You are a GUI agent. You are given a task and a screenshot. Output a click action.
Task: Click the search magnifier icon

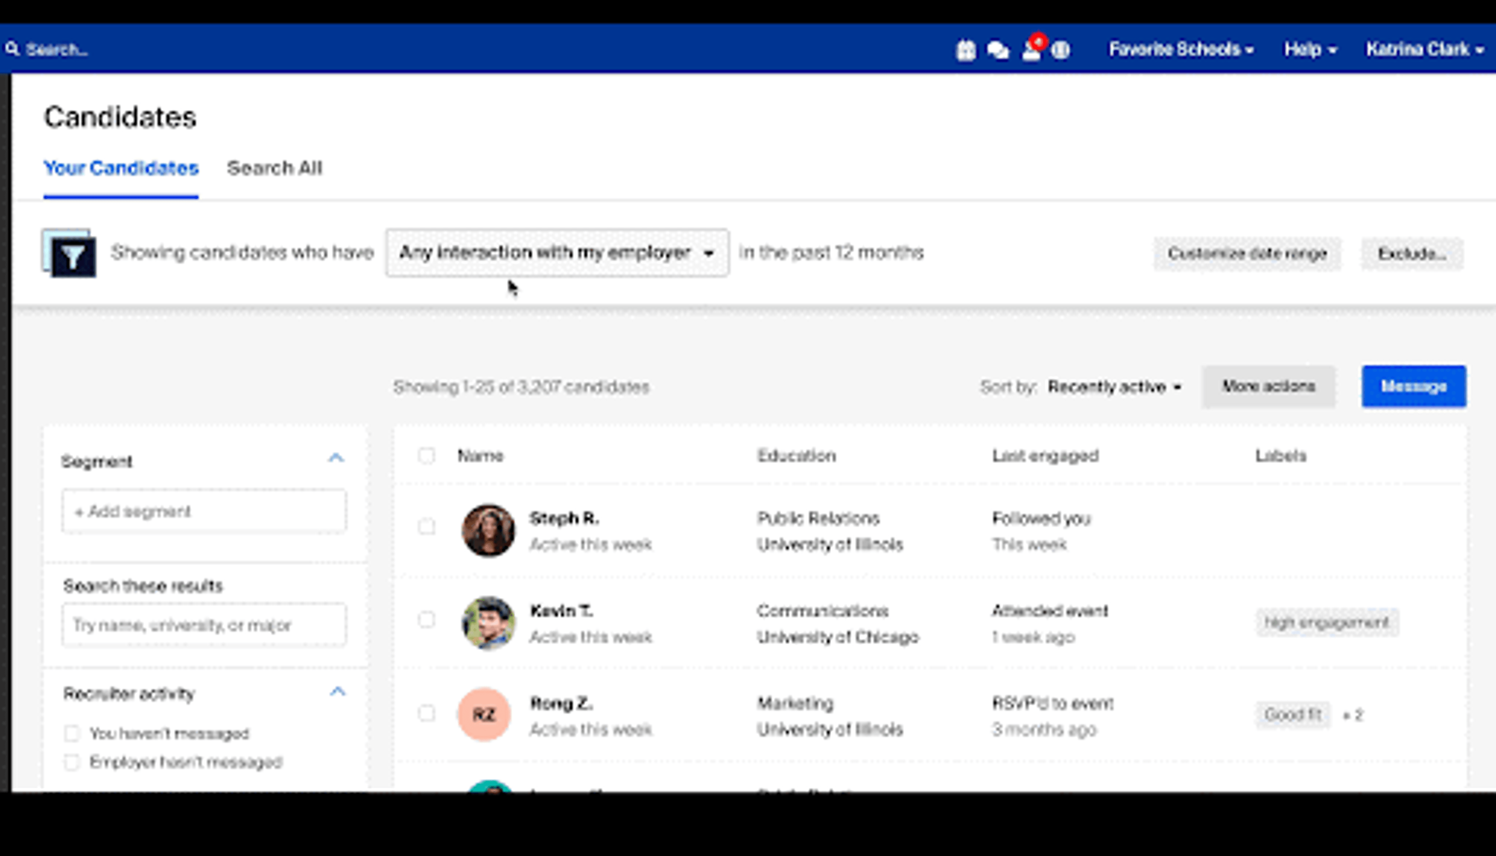pos(12,49)
